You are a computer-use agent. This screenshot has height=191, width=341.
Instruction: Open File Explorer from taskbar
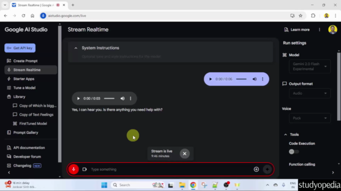pos(182,185)
